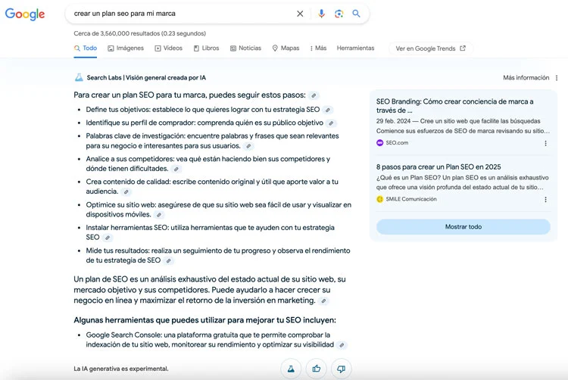Open 'SEO Branding: Cómo crear conciencia de marca' result

(454, 106)
